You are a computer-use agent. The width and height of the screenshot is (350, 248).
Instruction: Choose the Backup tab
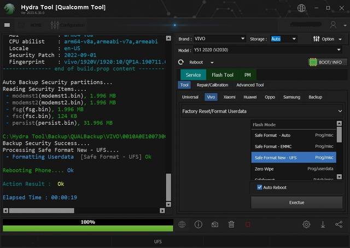pos(315,97)
